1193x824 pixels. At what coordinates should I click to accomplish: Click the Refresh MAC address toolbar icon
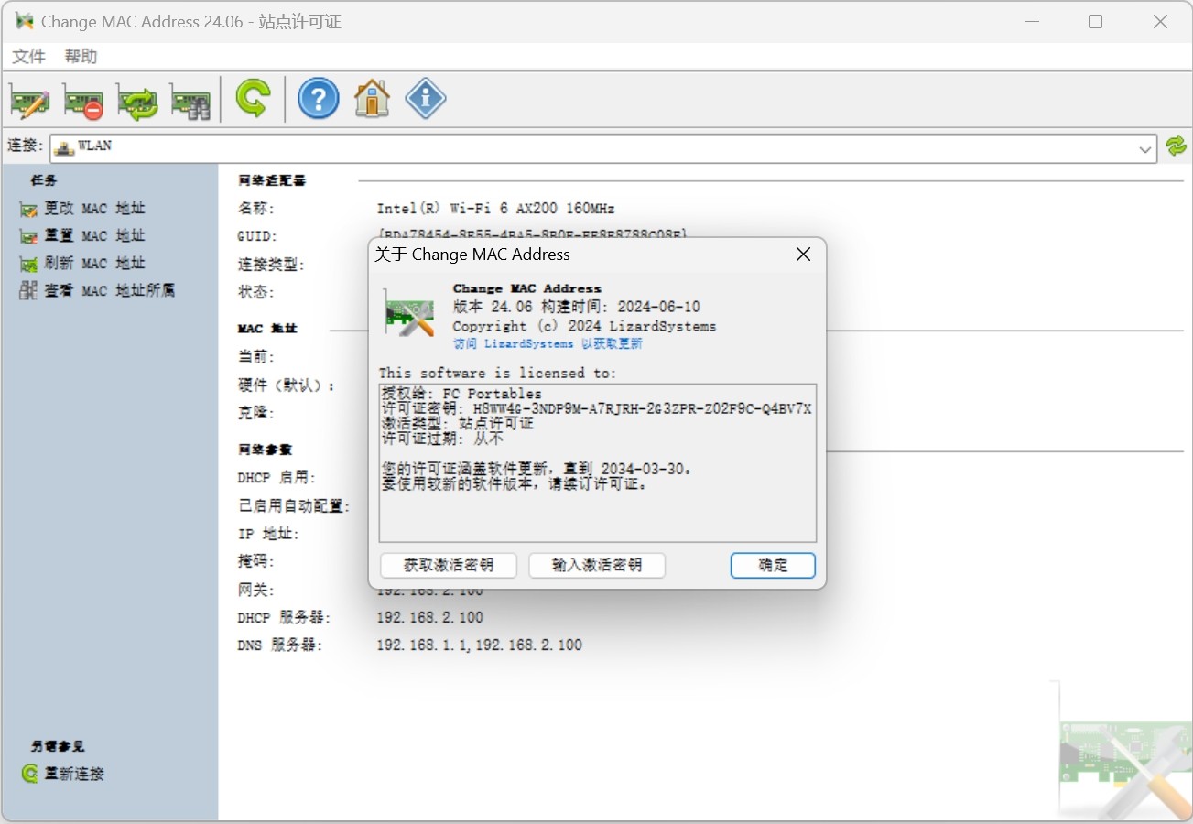pos(137,99)
